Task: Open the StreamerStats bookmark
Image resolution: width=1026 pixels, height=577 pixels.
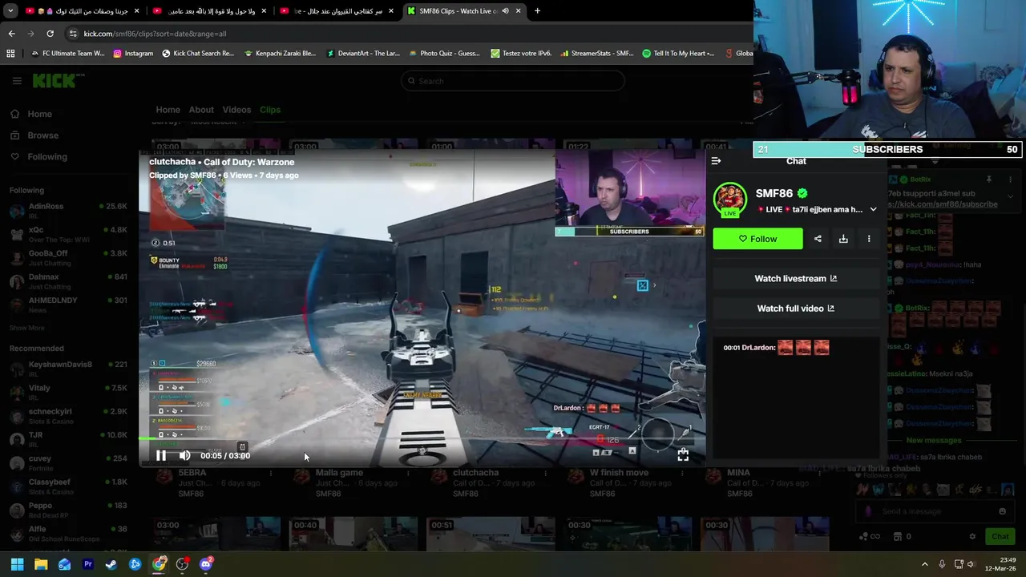Action: (x=597, y=54)
